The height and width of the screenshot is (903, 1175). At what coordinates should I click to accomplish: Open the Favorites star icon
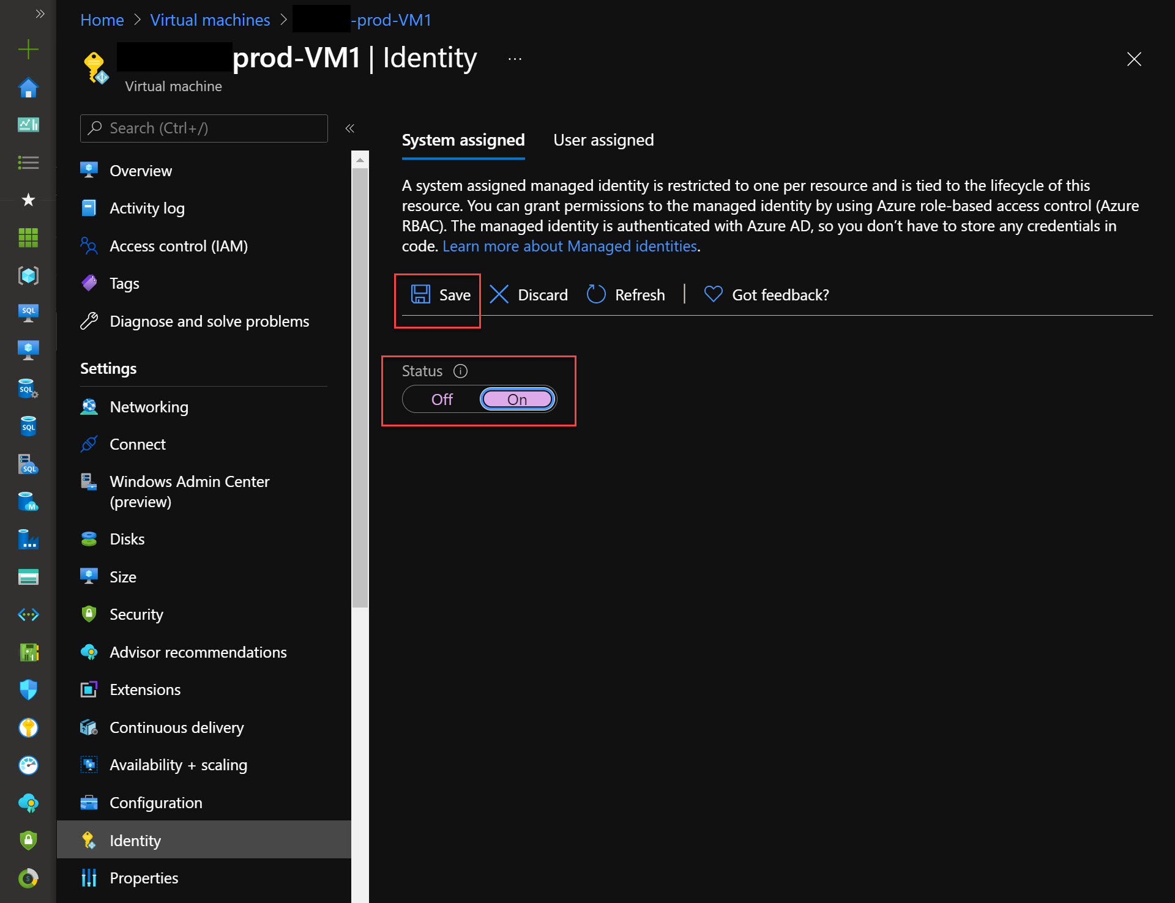[x=28, y=199]
